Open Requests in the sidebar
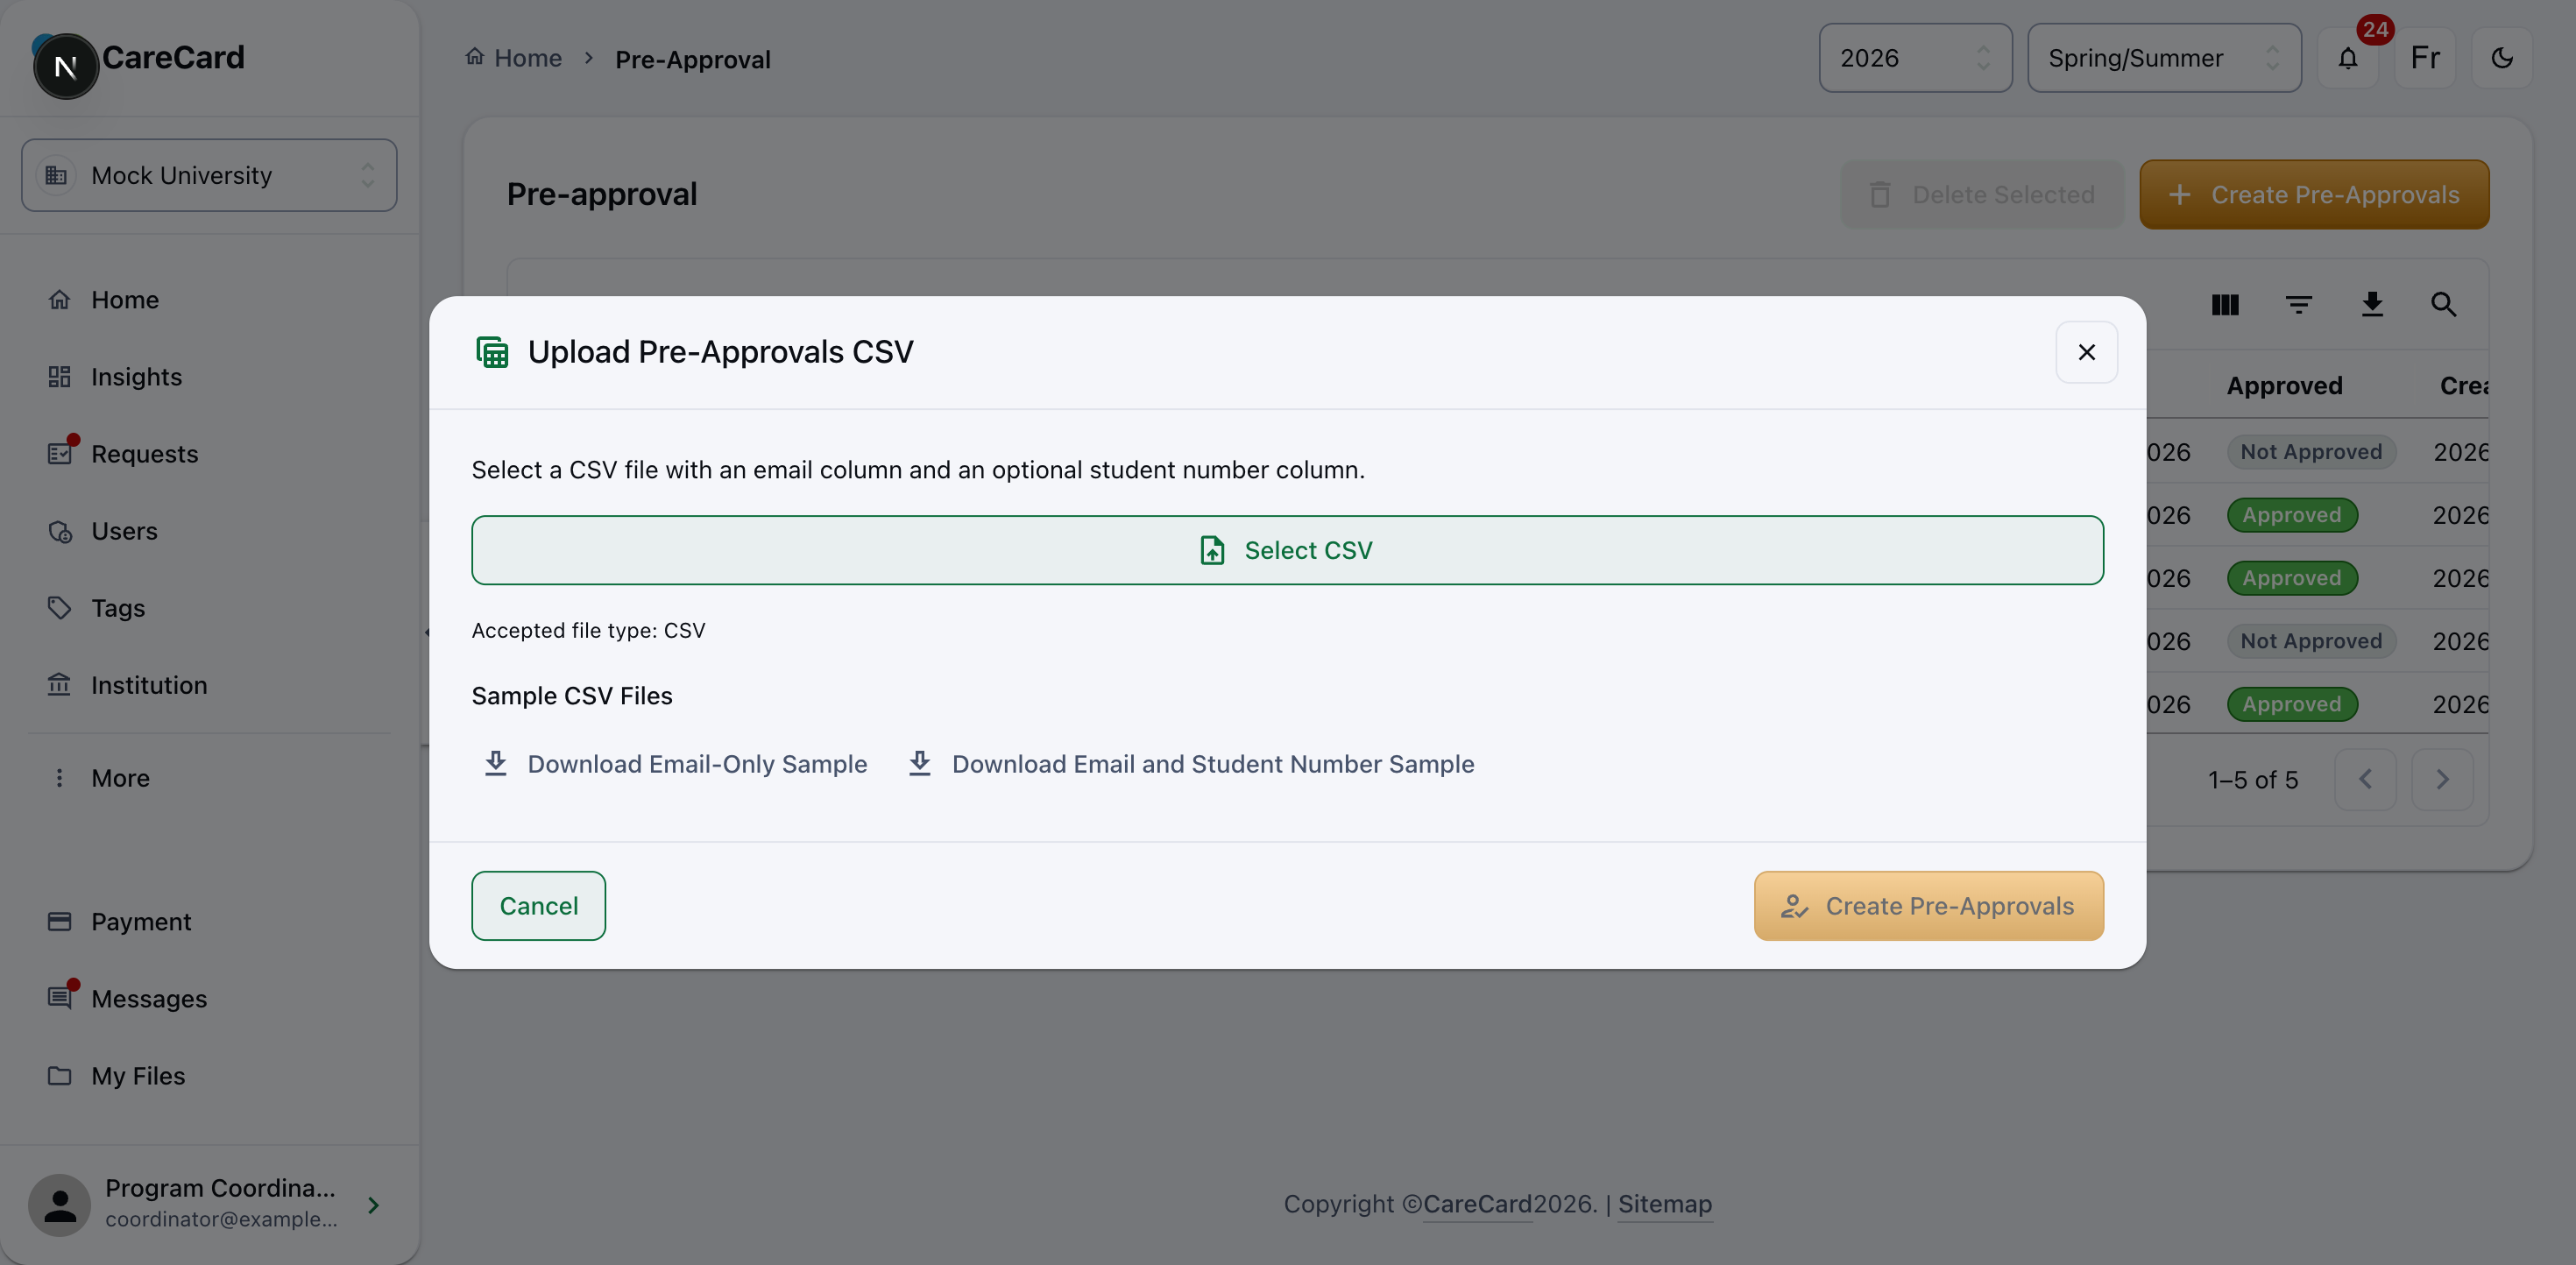2576x1265 pixels. pyautogui.click(x=209, y=454)
